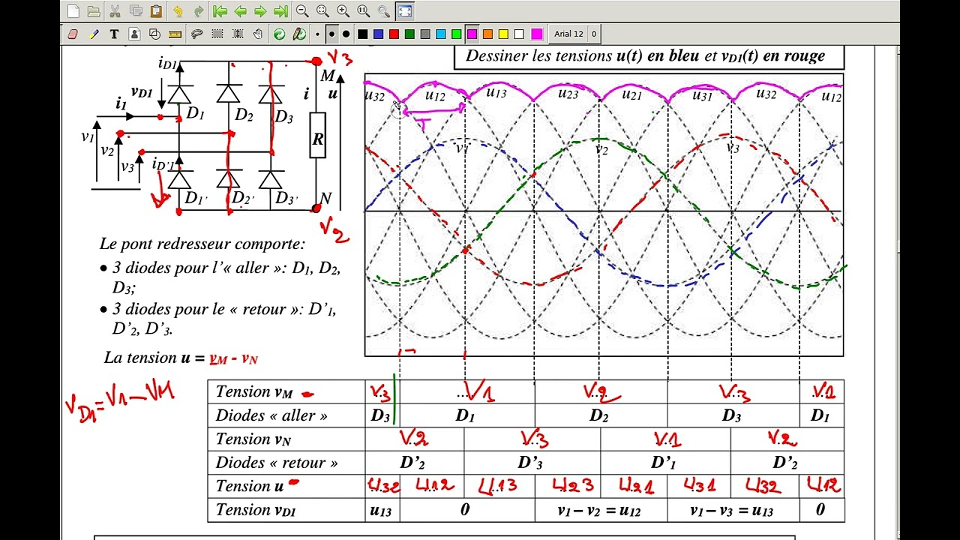Paste from clipboard using the clipboard icon
960x540 pixels.
[156, 11]
